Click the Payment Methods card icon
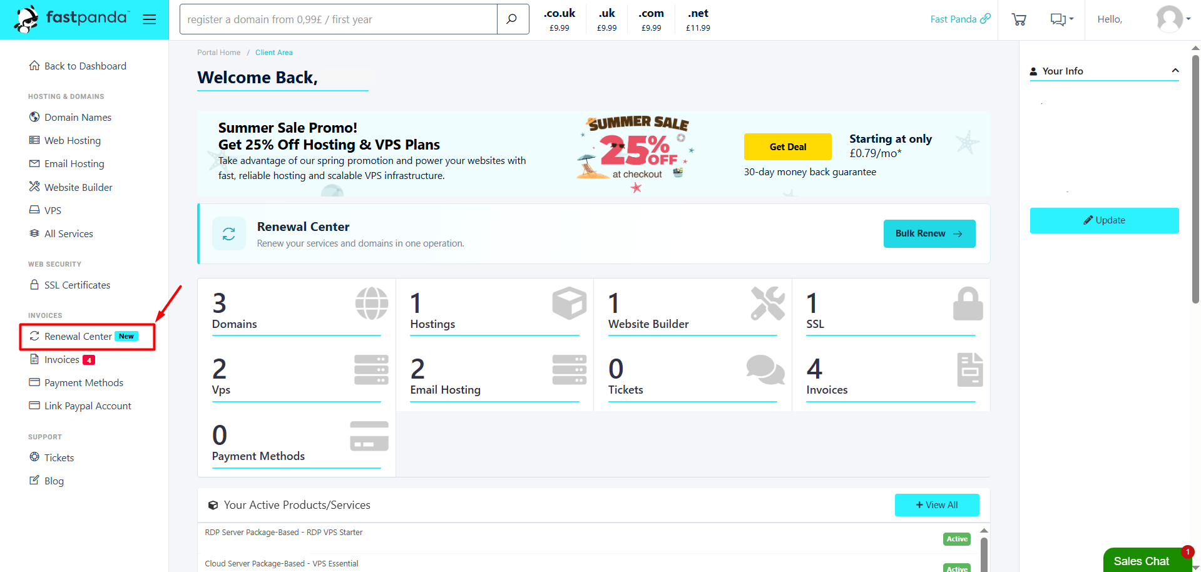The width and height of the screenshot is (1201, 572). (369, 436)
